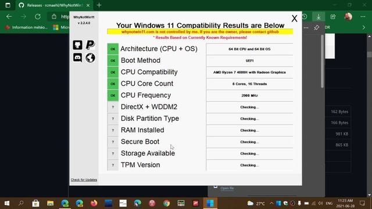Open Google Chrome from taskbar
Viewport: 372px width, 209px height.
click(167, 203)
